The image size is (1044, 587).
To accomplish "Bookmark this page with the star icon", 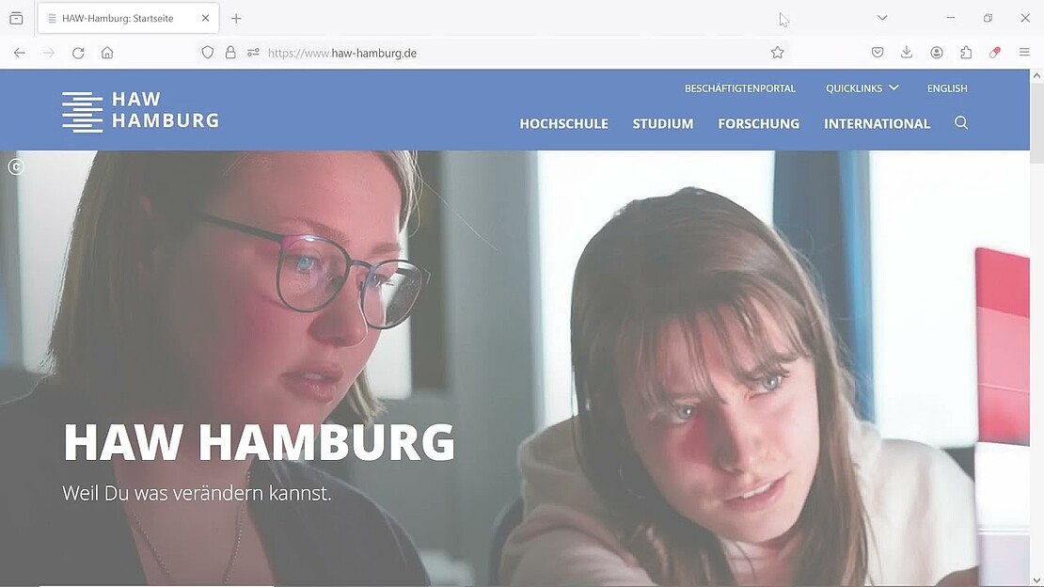I will point(777,53).
